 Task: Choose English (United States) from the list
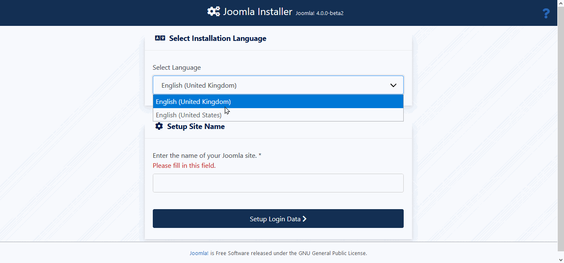tap(189, 115)
